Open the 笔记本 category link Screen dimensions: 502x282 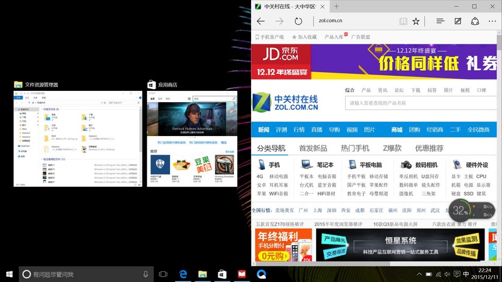325,165
